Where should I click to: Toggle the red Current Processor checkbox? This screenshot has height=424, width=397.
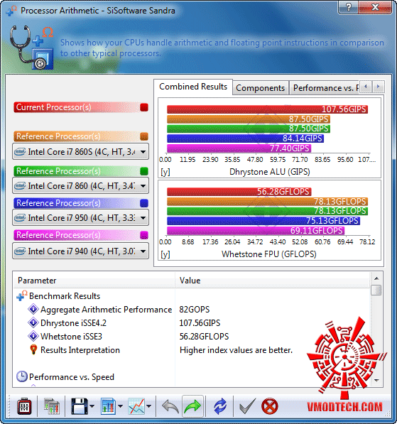tap(144, 107)
